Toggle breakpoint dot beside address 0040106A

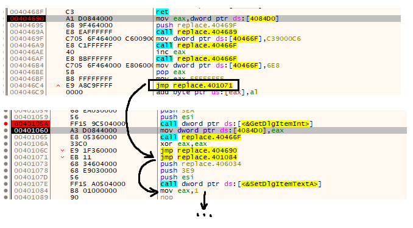click(6, 144)
